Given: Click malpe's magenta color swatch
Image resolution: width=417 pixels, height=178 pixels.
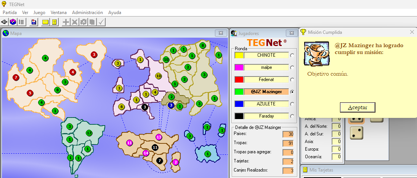Looking at the screenshot, I should [x=239, y=68].
